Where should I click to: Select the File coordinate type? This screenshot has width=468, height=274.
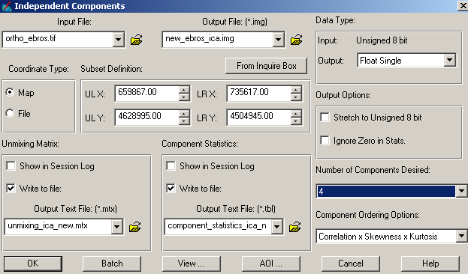pos(10,113)
